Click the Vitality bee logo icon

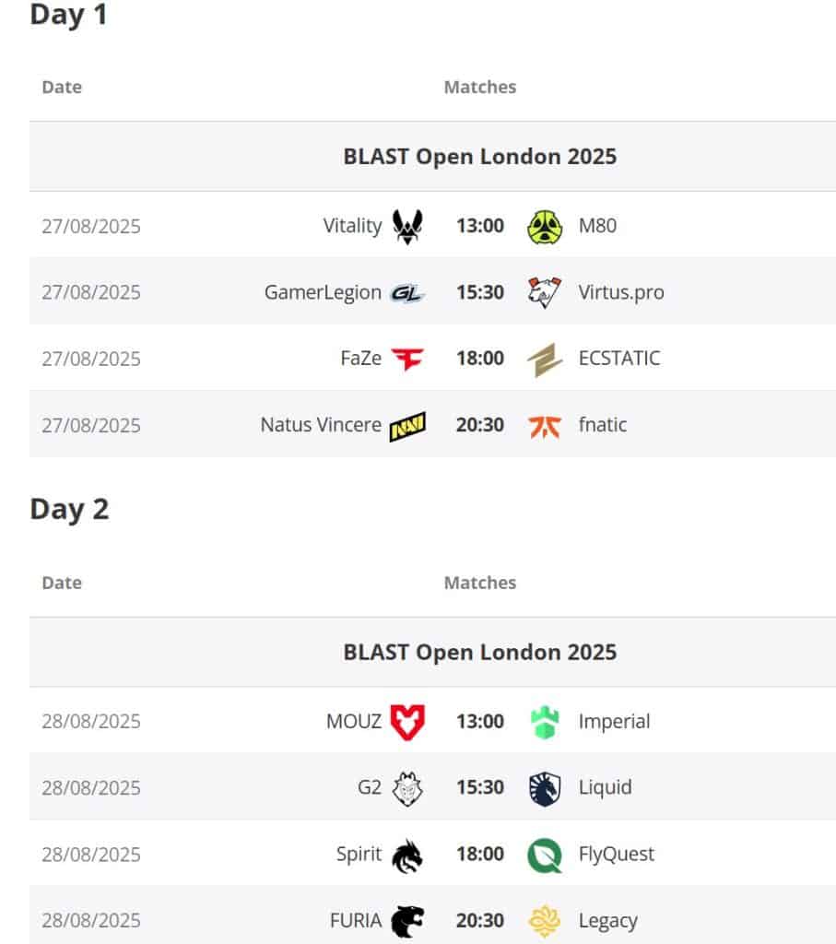click(x=406, y=226)
